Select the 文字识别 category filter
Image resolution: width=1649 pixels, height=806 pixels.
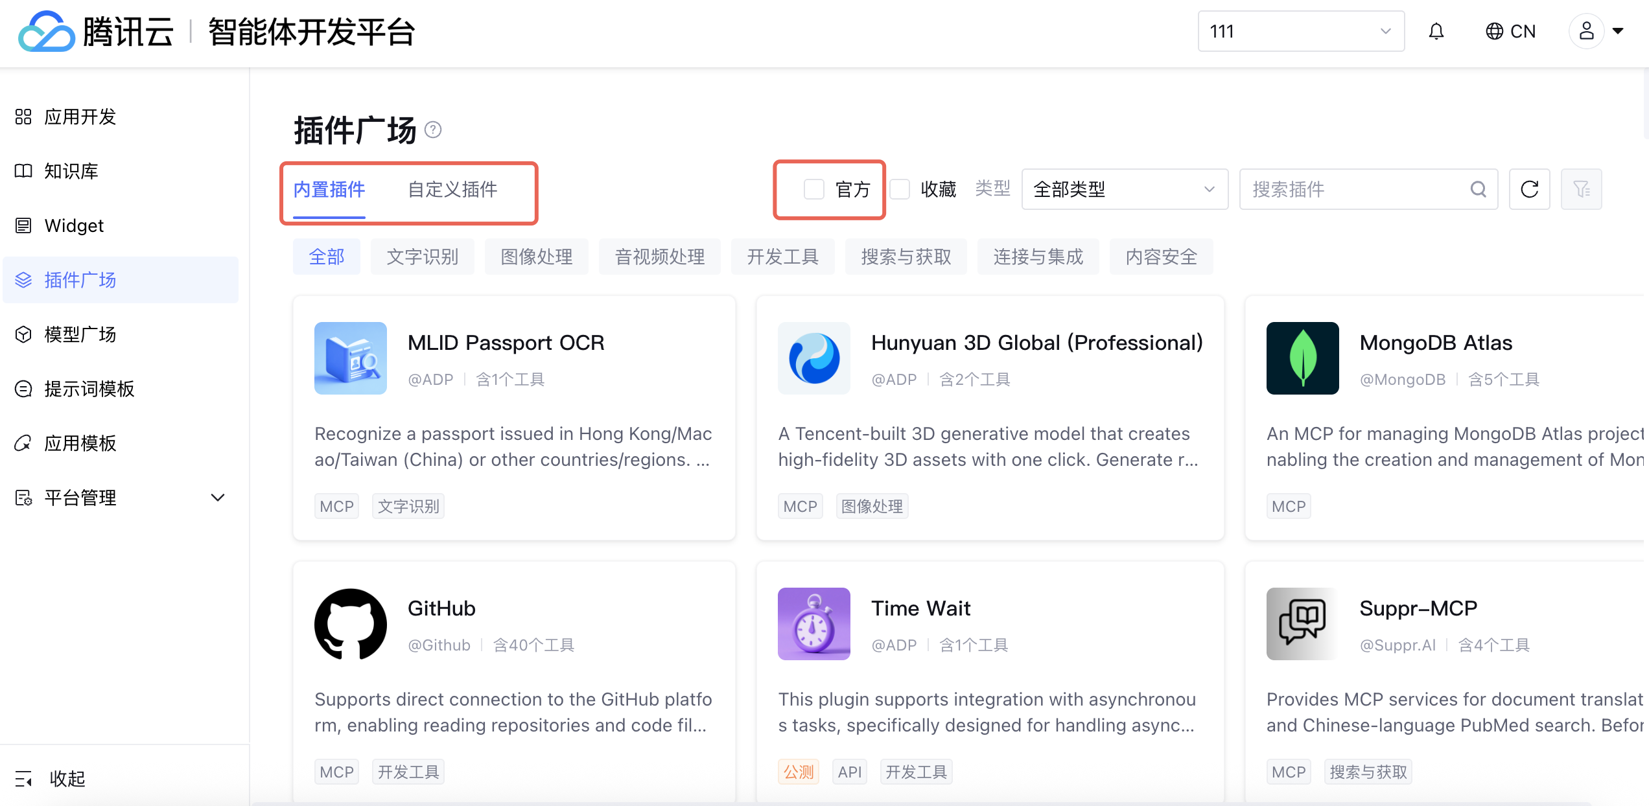[x=422, y=257]
